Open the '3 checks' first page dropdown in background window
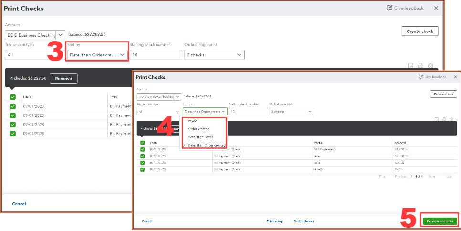This screenshot has height=231, width=461. click(x=214, y=55)
